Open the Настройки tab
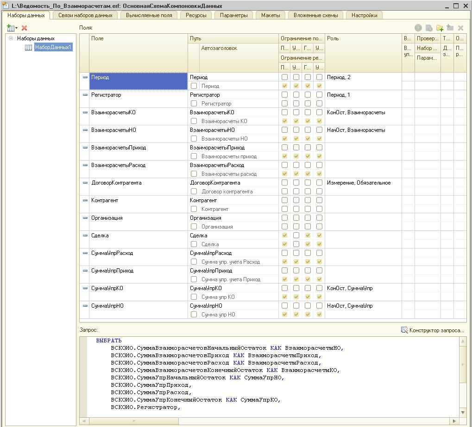The width and height of the screenshot is (472, 427). [x=364, y=15]
